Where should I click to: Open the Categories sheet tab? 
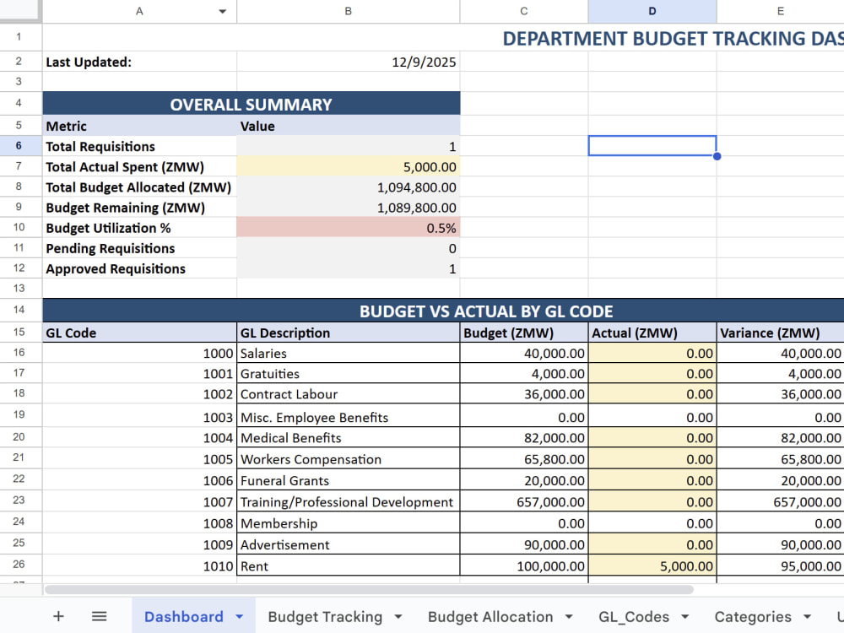pos(753,616)
